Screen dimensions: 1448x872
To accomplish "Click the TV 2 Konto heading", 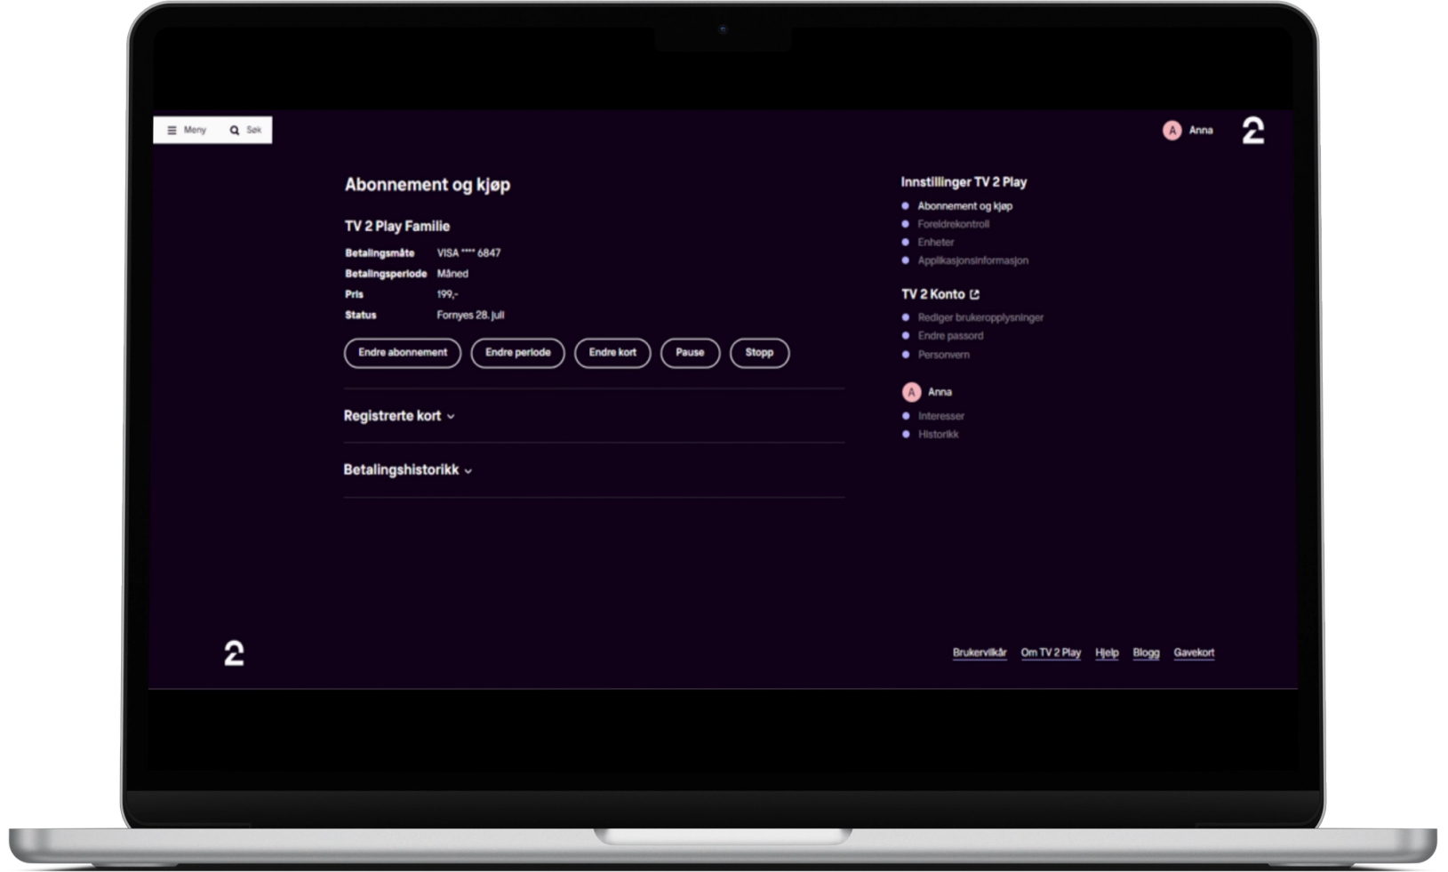I will tap(932, 294).
